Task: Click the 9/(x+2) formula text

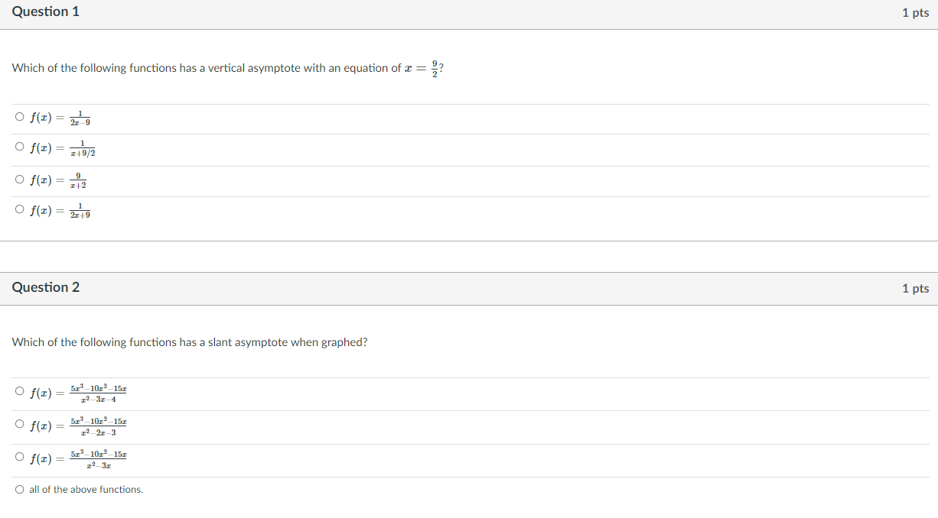Action: [58, 180]
